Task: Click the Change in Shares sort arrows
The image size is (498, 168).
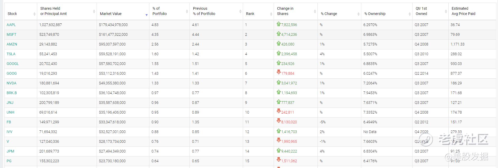Action: click(x=315, y=11)
